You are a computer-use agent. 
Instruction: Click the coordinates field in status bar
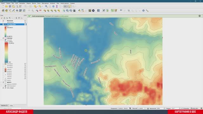tap(123, 108)
